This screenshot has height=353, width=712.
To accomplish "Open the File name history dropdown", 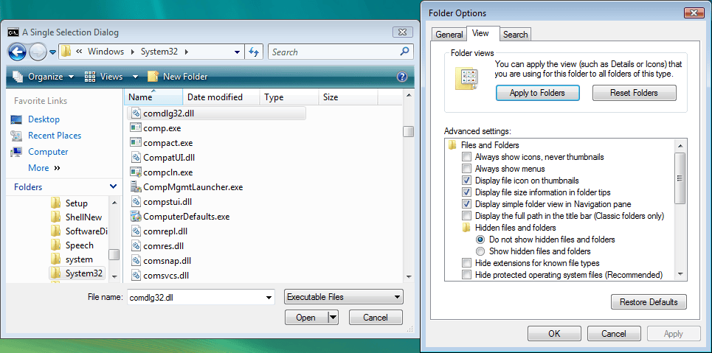I will click(x=269, y=298).
